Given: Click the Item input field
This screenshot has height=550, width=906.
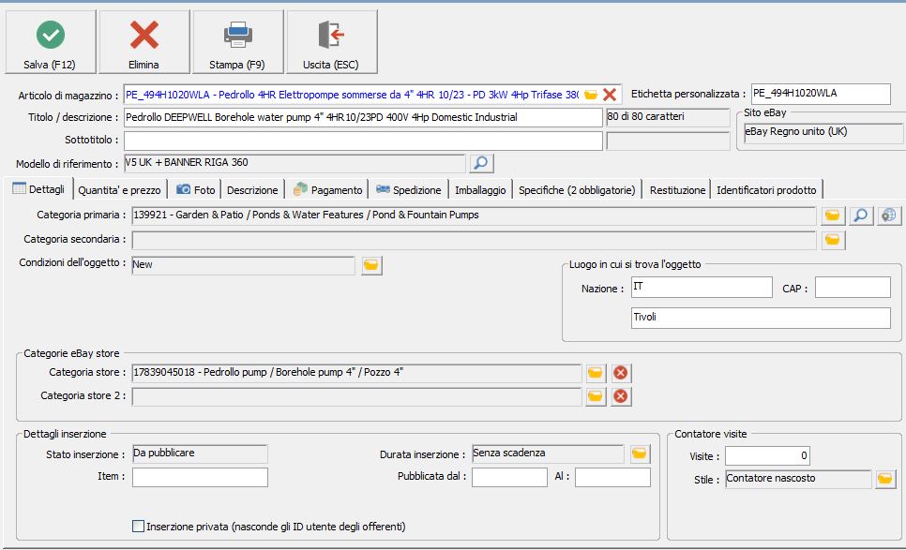Looking at the screenshot, I should point(200,477).
